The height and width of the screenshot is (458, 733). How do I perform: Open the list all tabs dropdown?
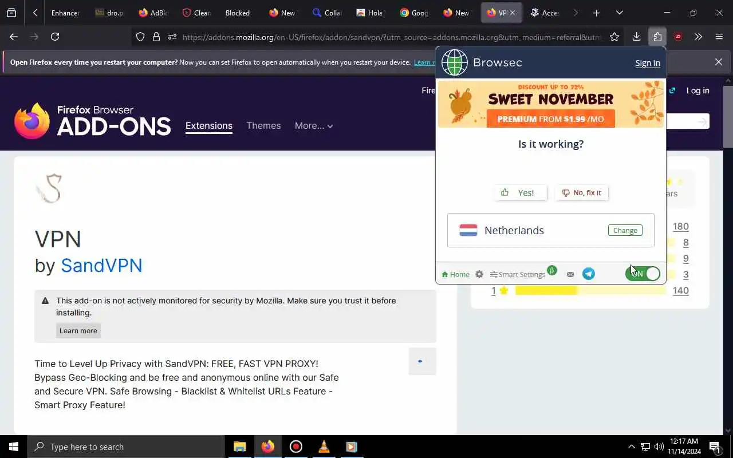[x=619, y=13]
